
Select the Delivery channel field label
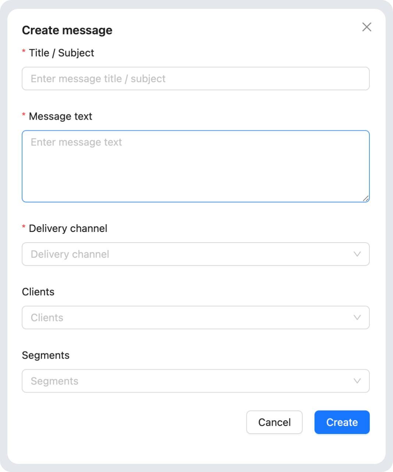click(x=68, y=228)
